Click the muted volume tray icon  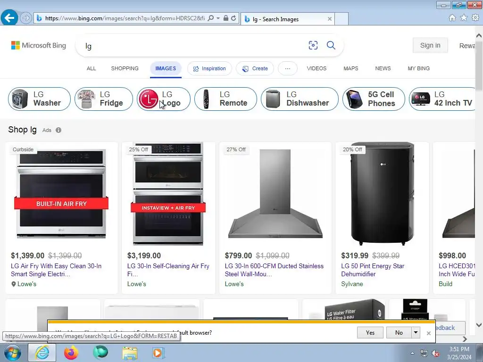[435, 354]
